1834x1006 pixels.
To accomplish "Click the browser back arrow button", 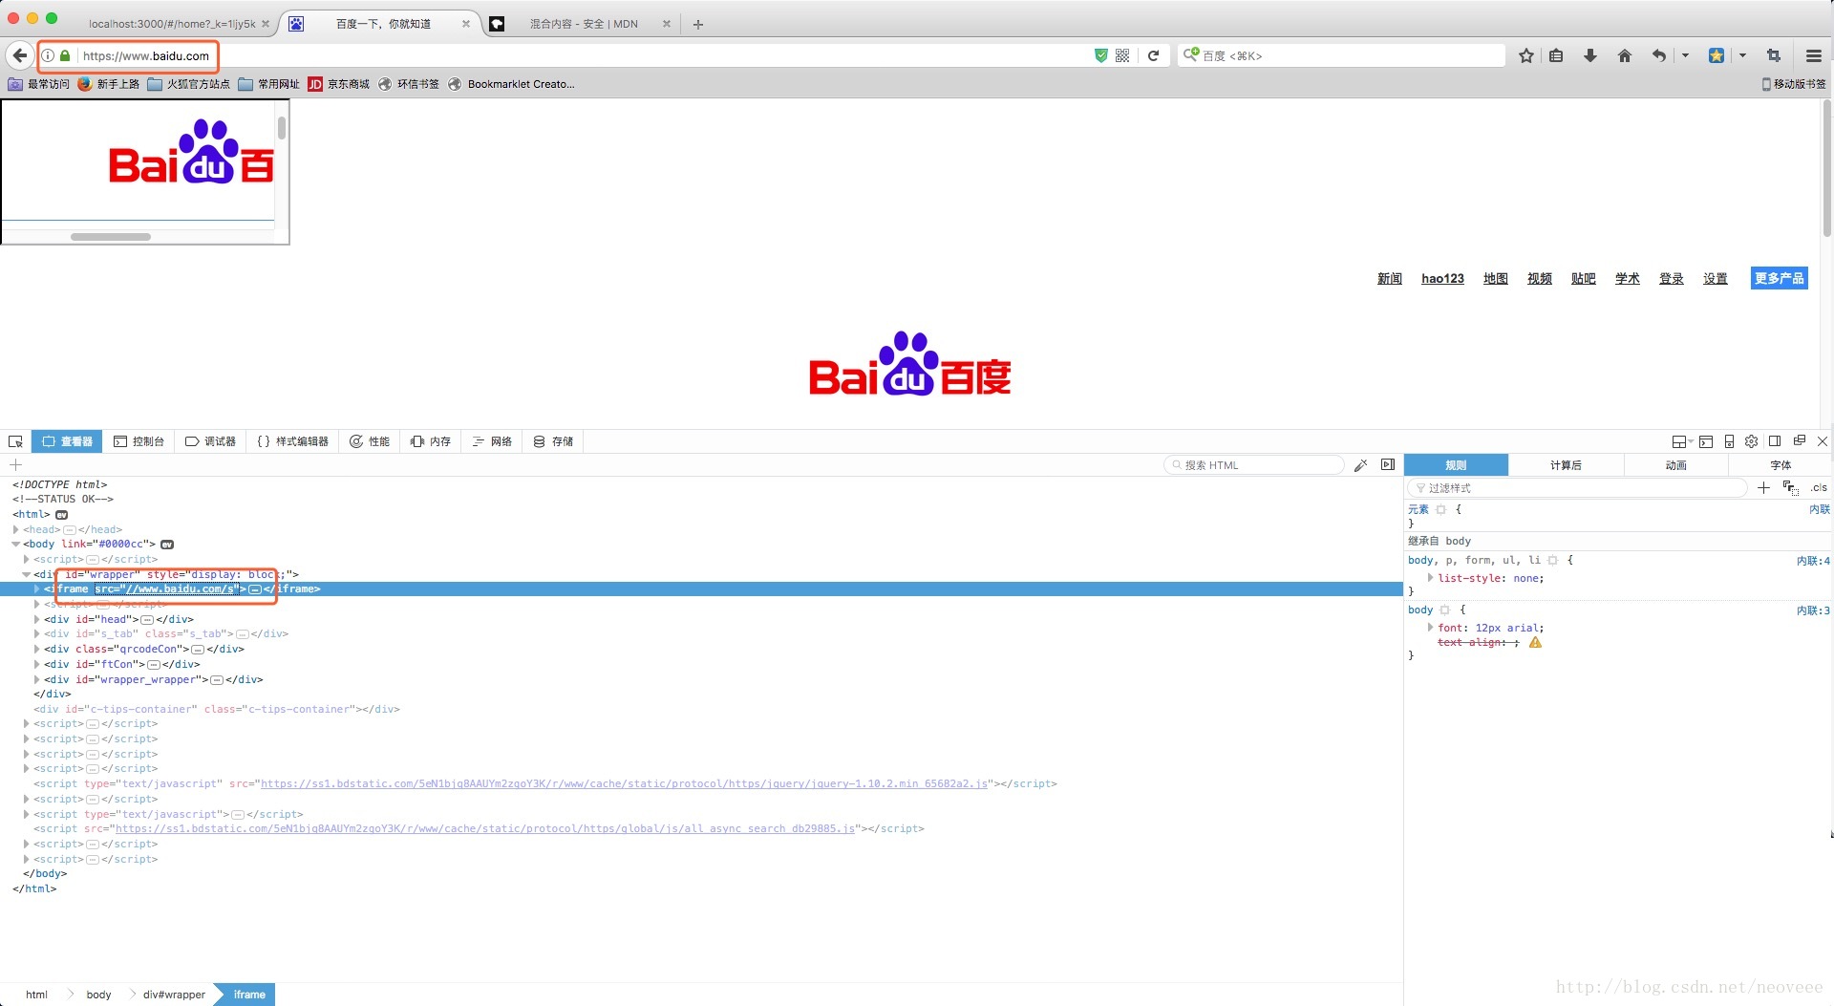I will 20,55.
